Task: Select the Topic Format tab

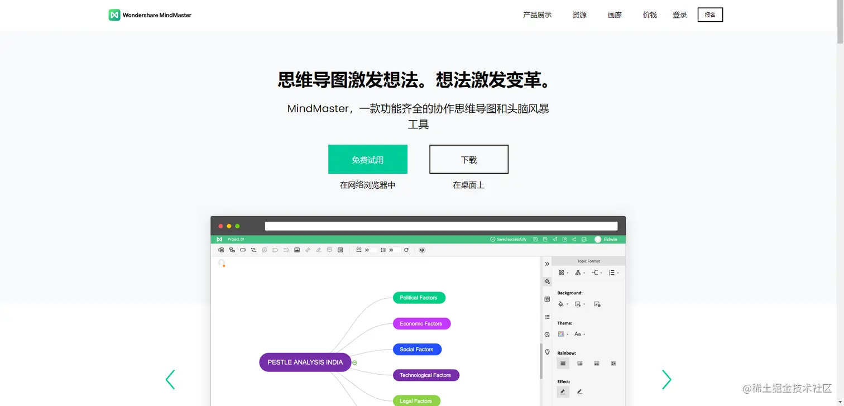Action: [x=588, y=261]
